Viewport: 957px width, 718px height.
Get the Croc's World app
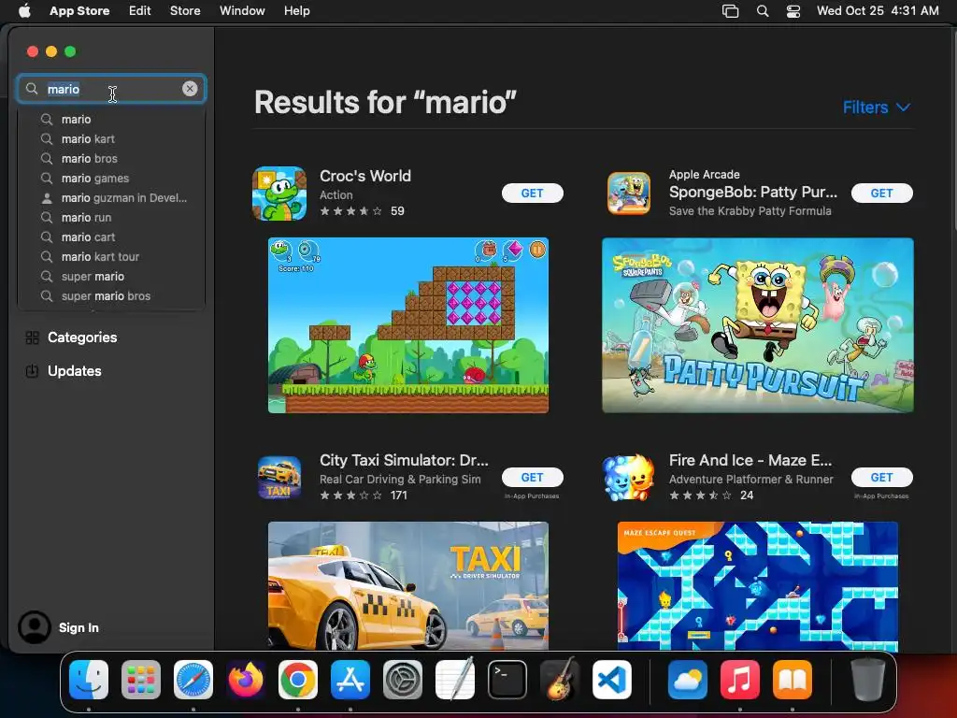(x=532, y=193)
